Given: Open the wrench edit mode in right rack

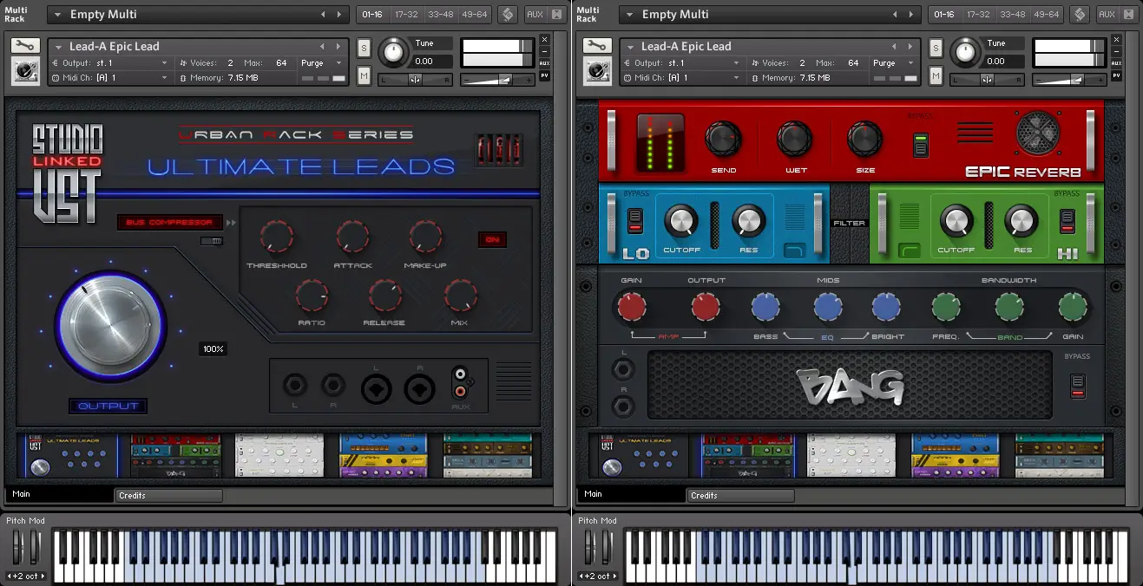Looking at the screenshot, I should 595,47.
